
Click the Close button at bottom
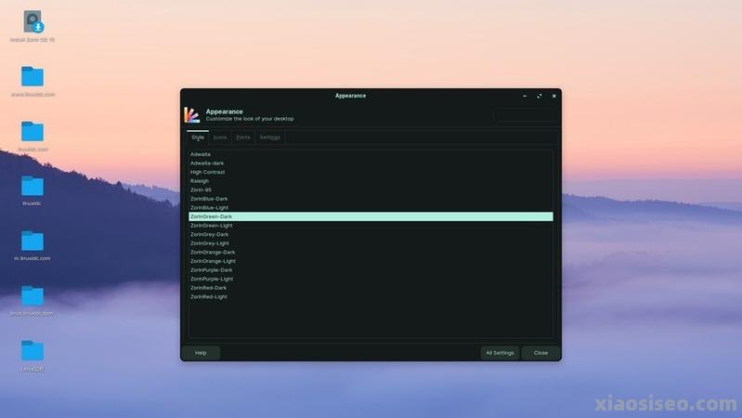540,353
